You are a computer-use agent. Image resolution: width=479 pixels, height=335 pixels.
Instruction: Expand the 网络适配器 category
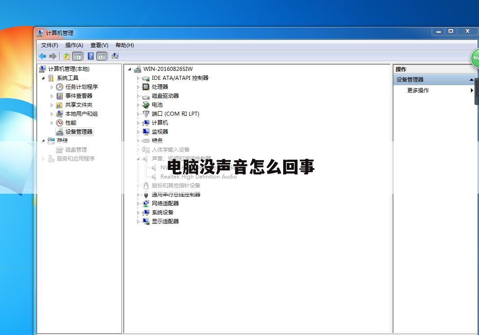click(x=138, y=204)
